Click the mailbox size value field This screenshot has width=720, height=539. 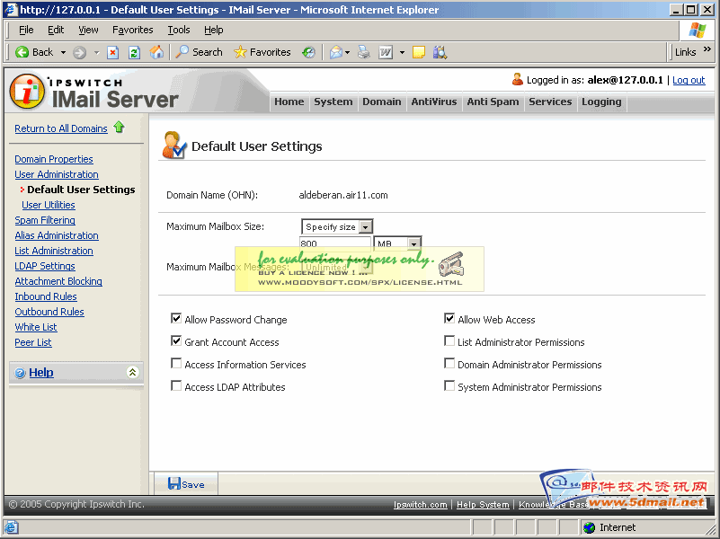pyautogui.click(x=334, y=243)
